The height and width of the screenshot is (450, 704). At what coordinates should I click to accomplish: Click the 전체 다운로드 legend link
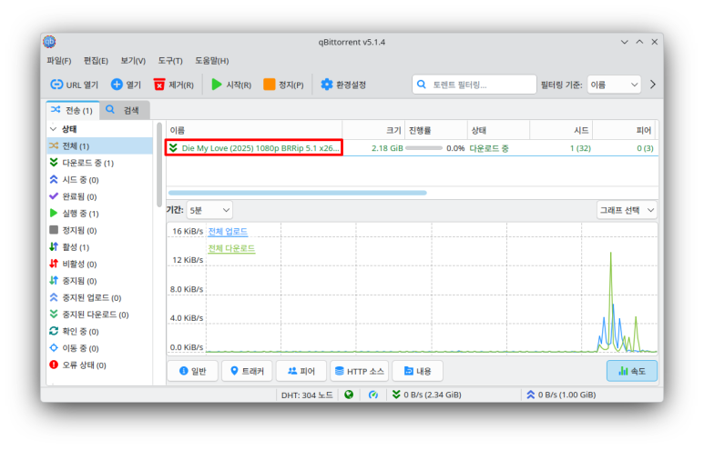coord(231,248)
